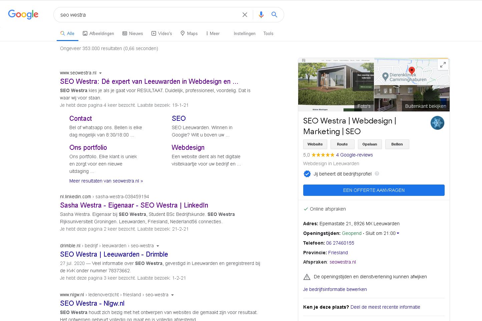Open the SEO Westra snowflake profile logo
This screenshot has width=482, height=321.
click(437, 123)
